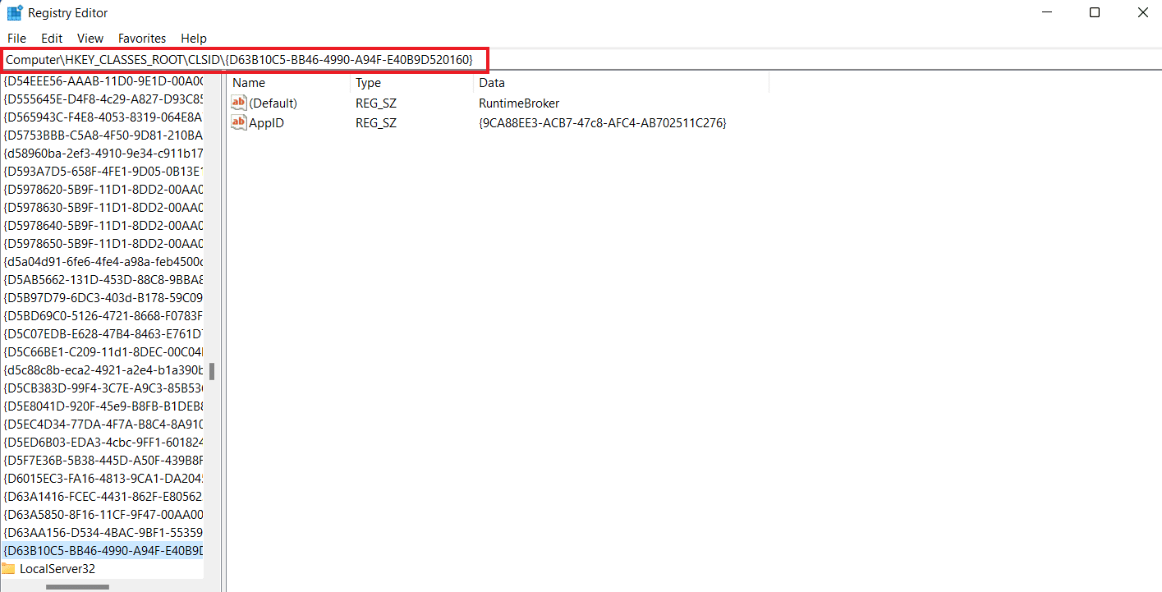The height and width of the screenshot is (592, 1162).
Task: Select key {D5978630-5B9F-11D1-8DD2-00AA0
Action: click(103, 208)
